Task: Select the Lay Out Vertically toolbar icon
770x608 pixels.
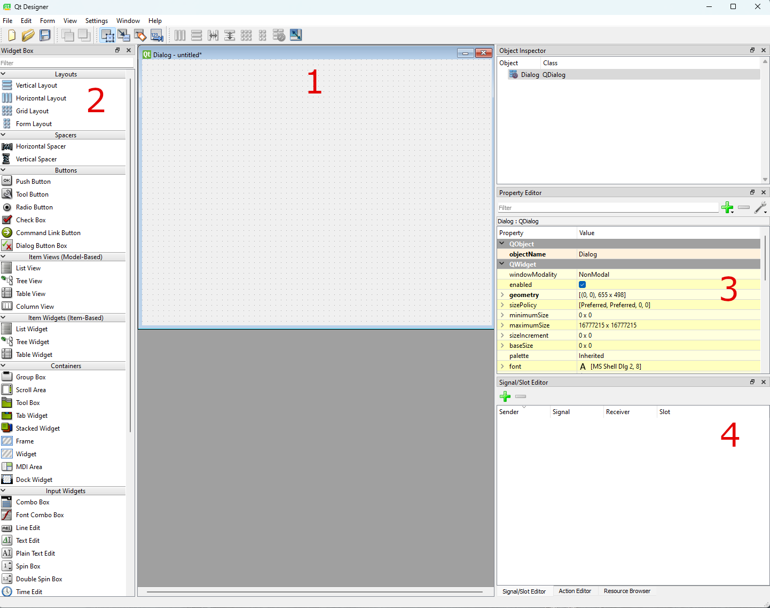Action: (x=197, y=35)
